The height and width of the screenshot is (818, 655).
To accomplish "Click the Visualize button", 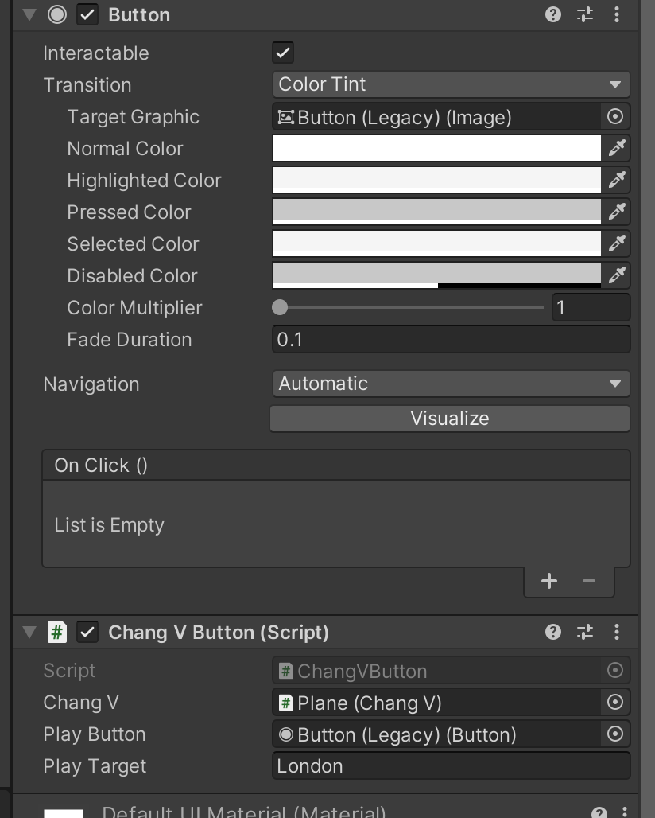I will (450, 419).
